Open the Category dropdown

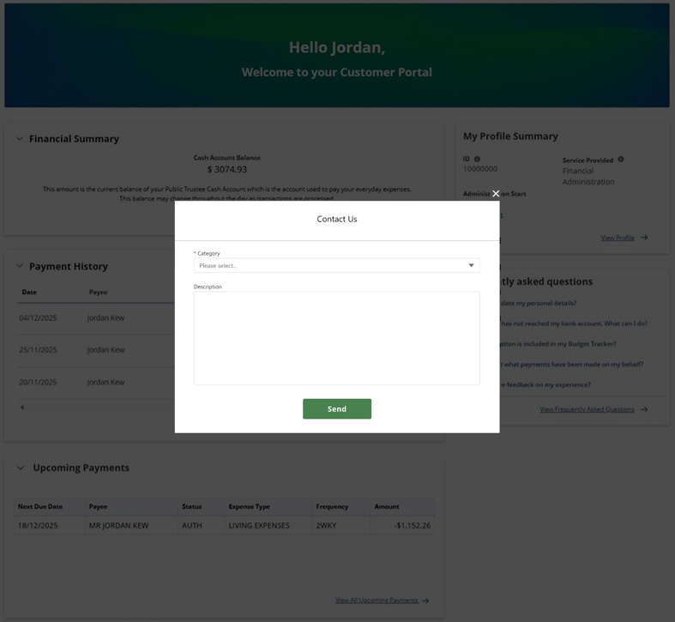point(336,265)
